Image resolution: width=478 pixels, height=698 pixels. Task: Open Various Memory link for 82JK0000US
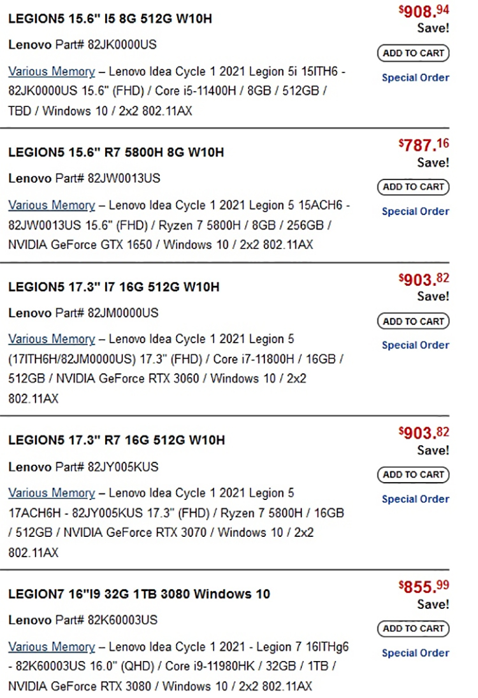(x=52, y=72)
